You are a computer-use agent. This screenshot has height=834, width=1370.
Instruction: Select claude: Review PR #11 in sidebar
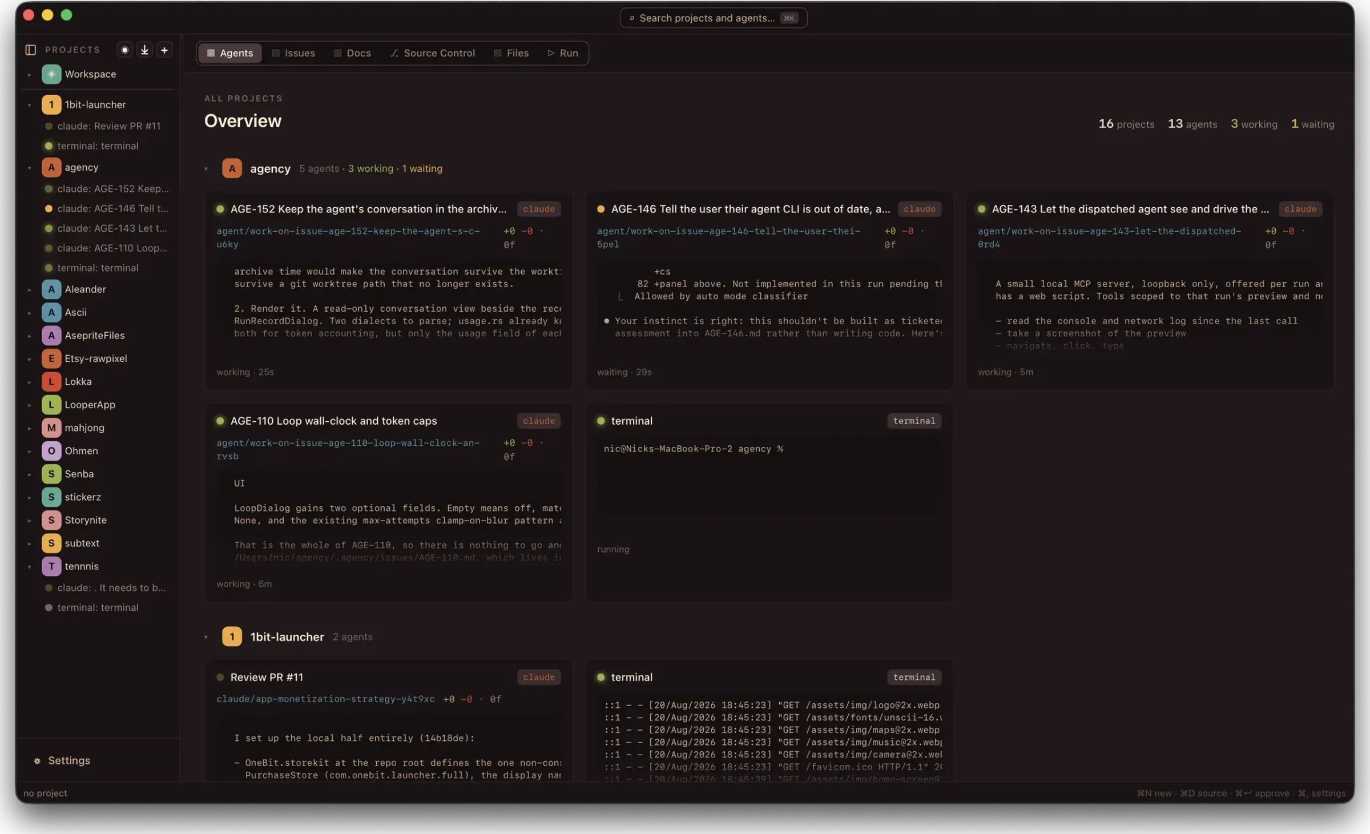tap(108, 126)
